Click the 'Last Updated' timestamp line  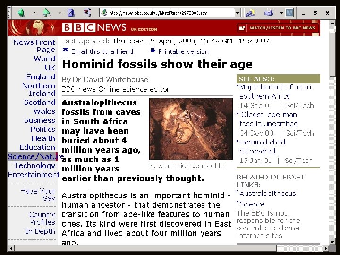coord(166,41)
